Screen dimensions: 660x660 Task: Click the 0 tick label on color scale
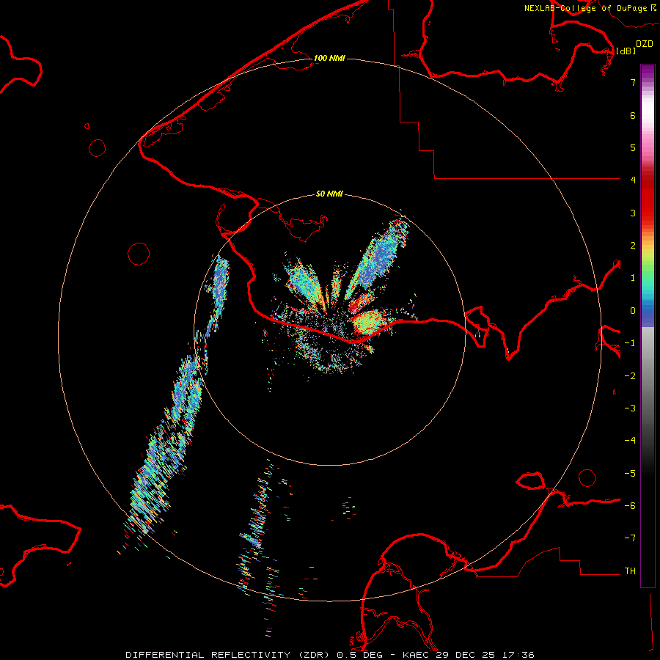pyautogui.click(x=633, y=311)
